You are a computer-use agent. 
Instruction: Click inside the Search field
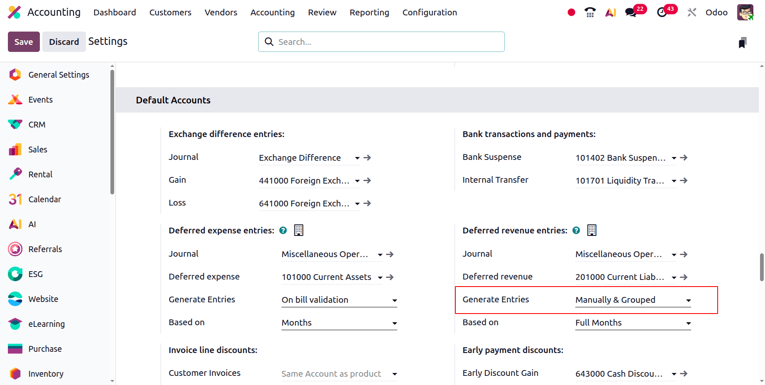tap(381, 42)
